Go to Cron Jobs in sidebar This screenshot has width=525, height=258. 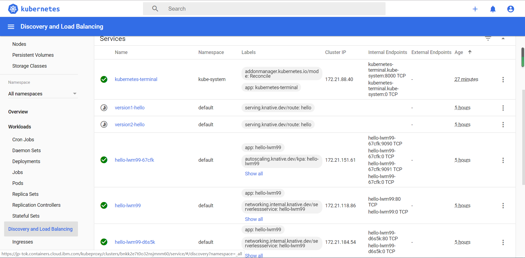pos(23,140)
